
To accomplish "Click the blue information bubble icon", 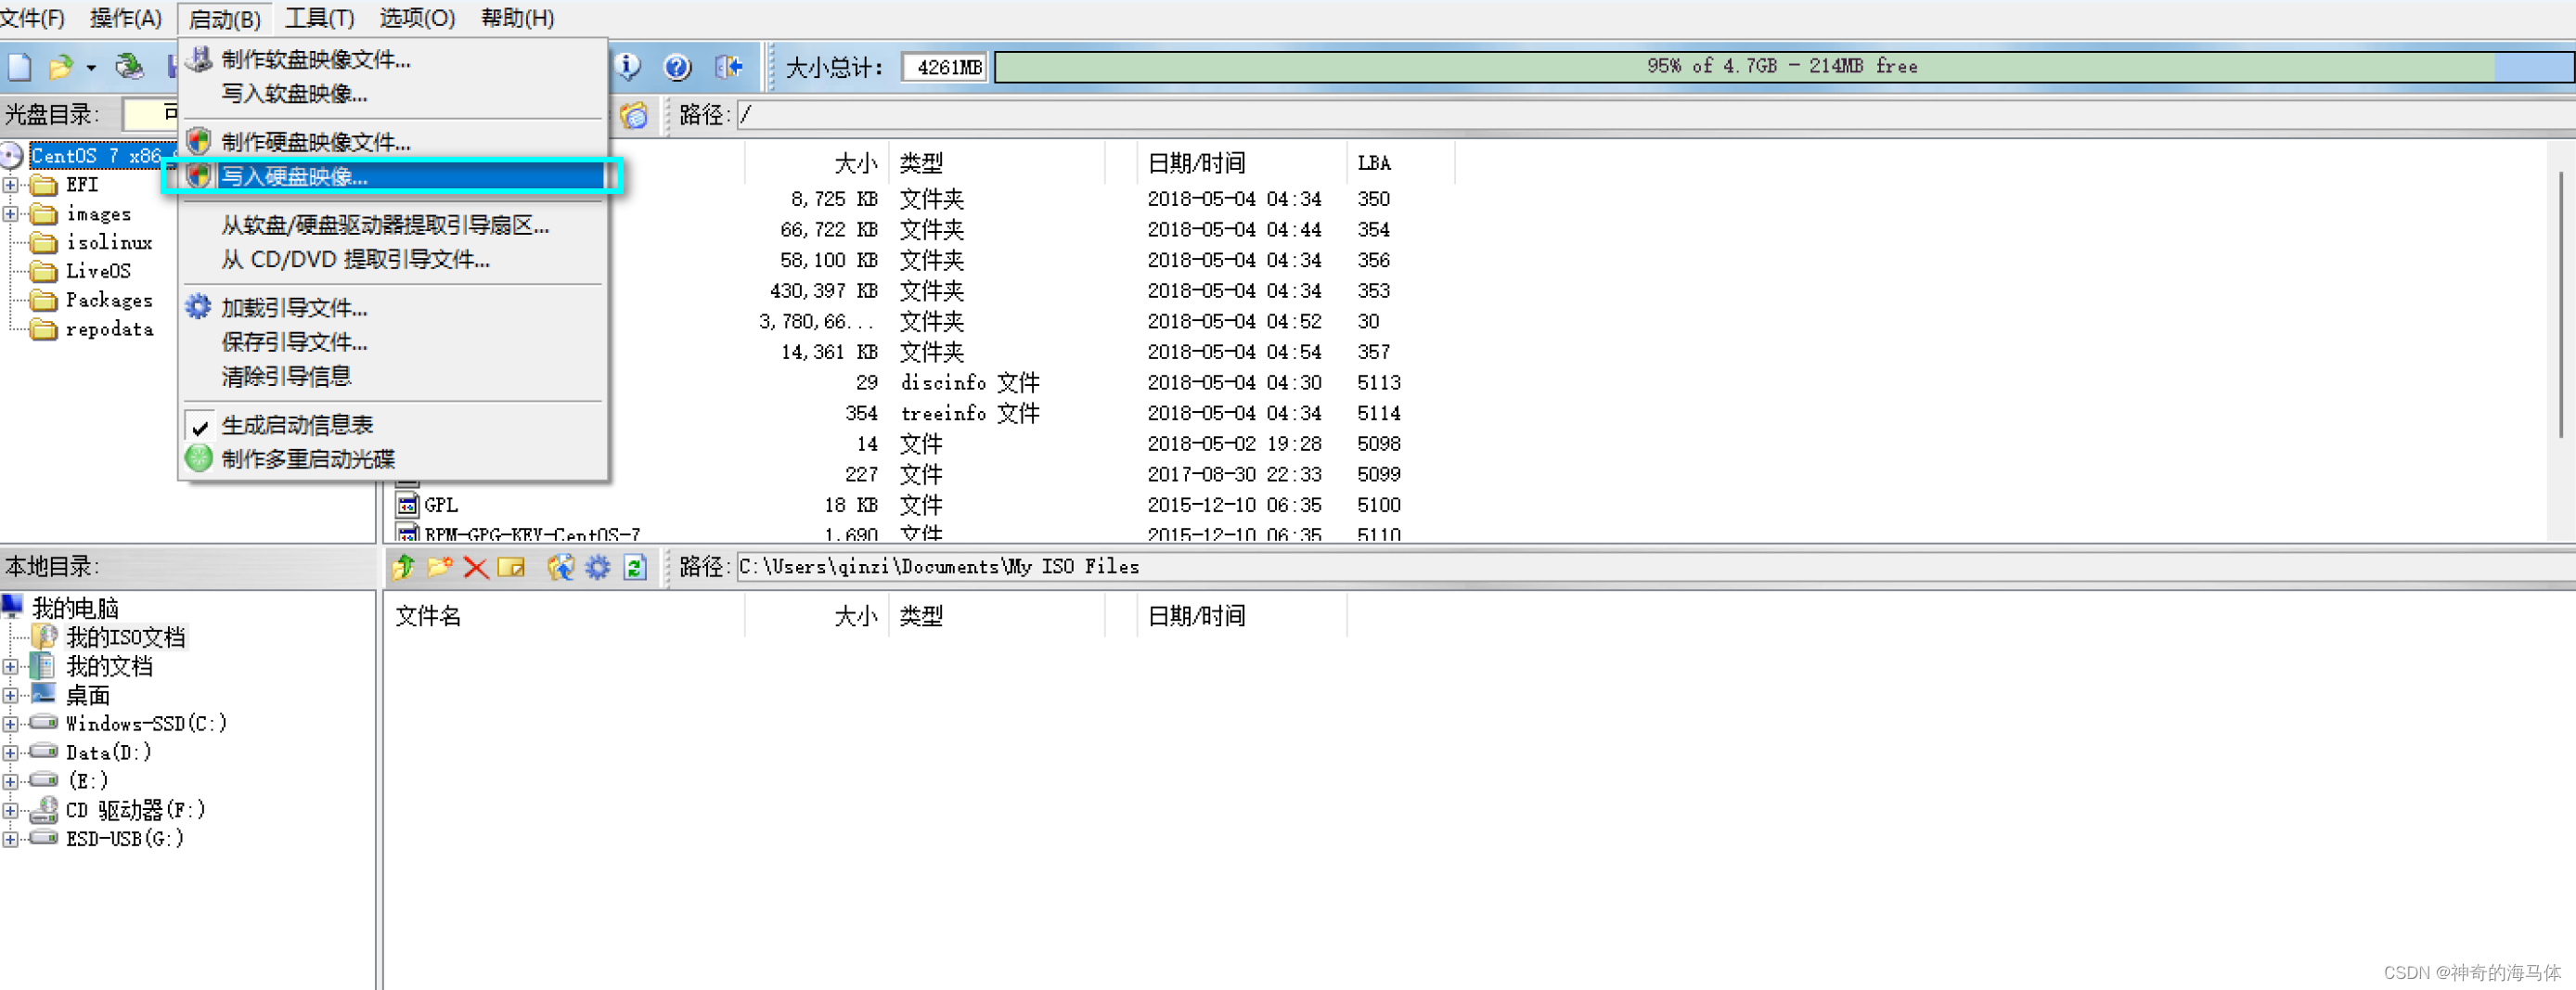I will pos(628,67).
